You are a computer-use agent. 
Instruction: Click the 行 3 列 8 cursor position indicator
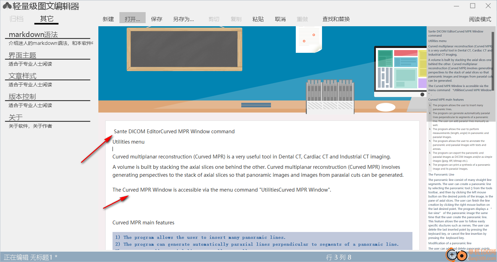coord(339,257)
